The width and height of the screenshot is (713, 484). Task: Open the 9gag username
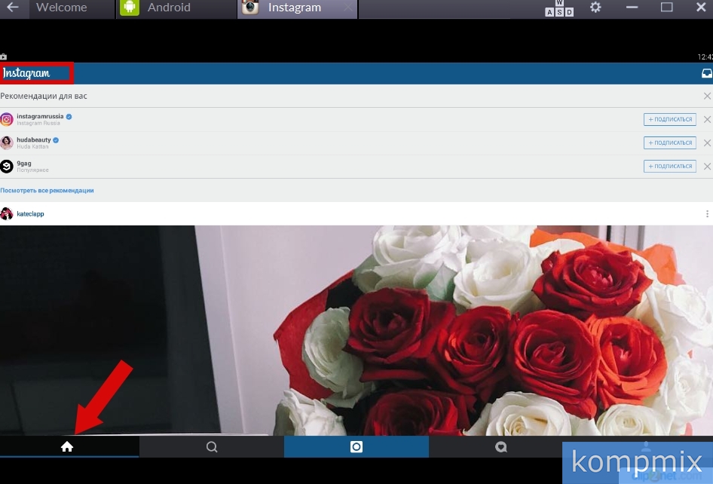pos(24,164)
